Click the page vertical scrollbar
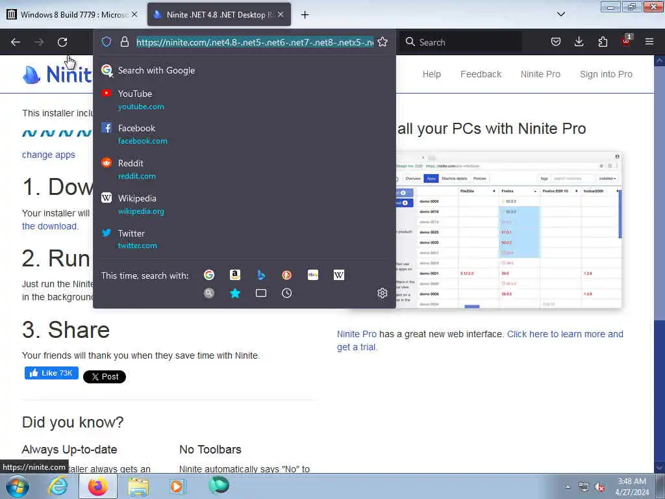The width and height of the screenshot is (665, 499). [660, 263]
